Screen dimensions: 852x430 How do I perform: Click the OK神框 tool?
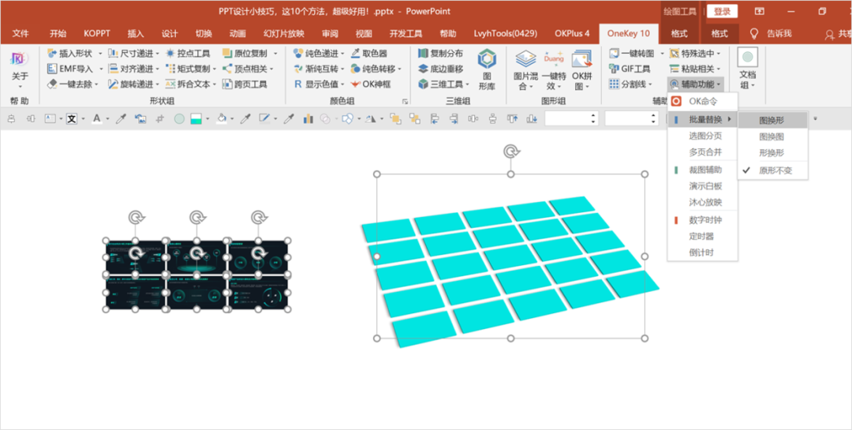(x=370, y=84)
